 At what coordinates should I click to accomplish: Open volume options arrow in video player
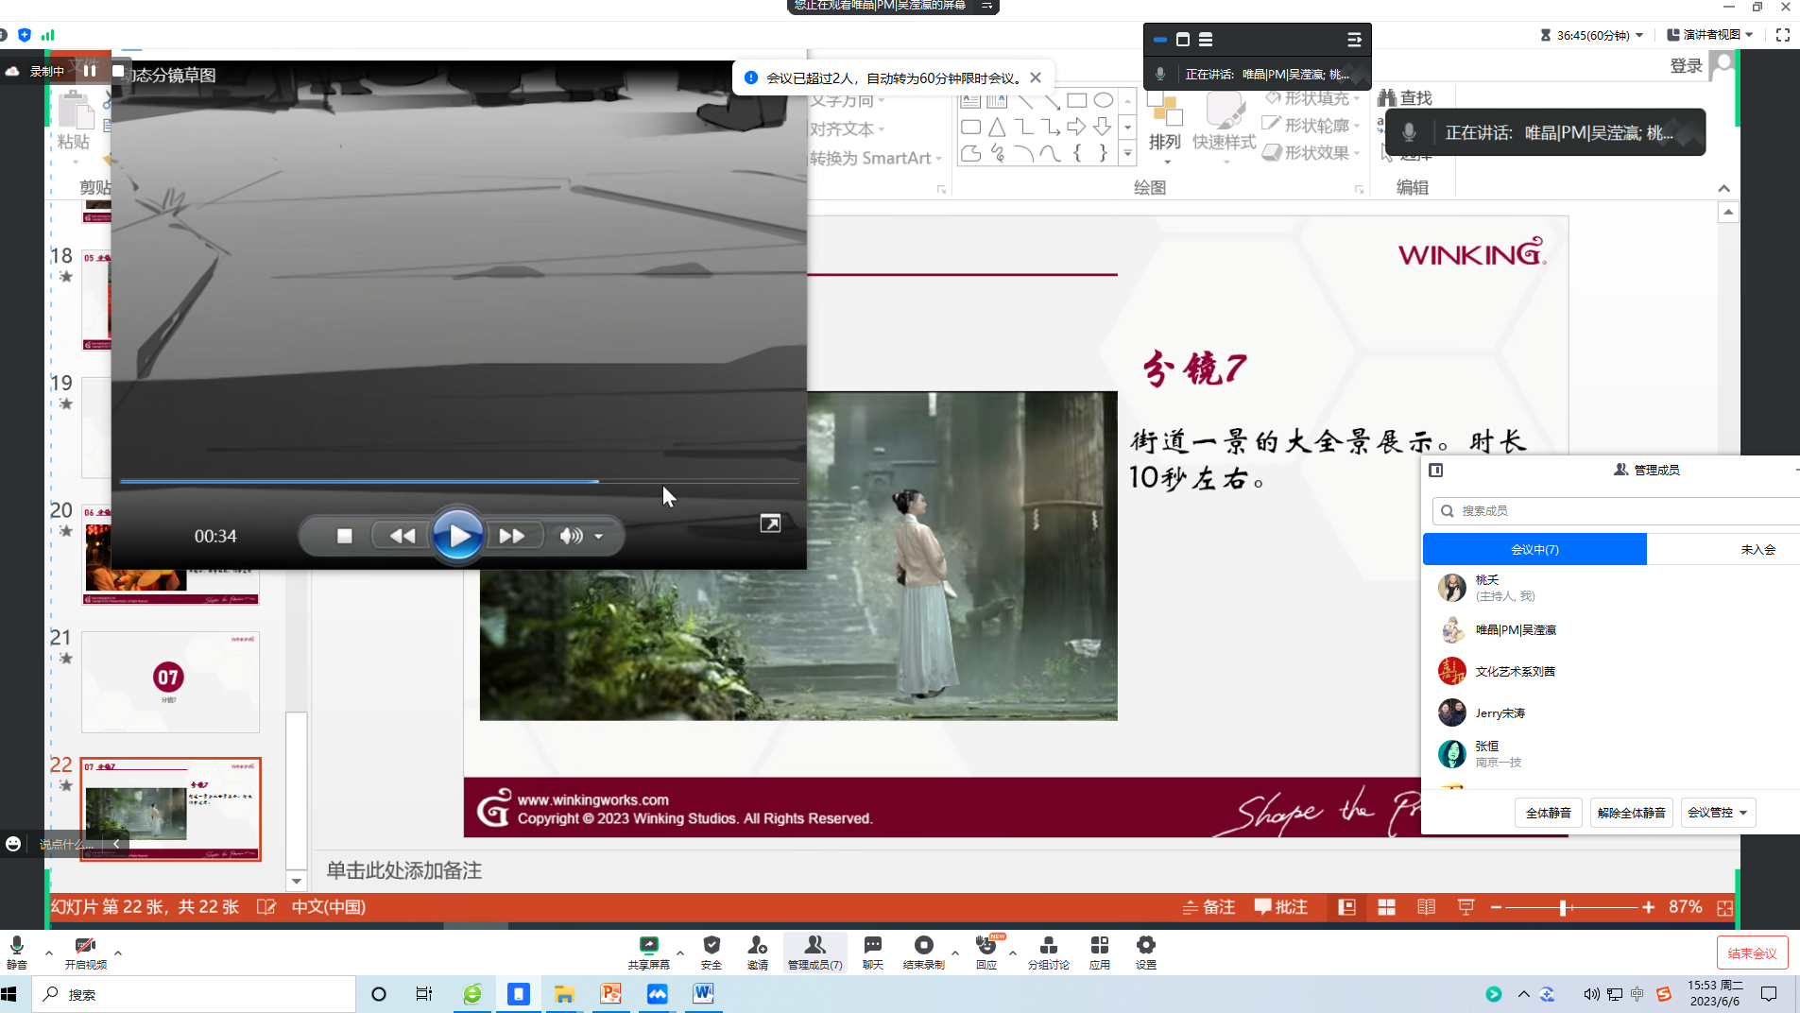(599, 537)
